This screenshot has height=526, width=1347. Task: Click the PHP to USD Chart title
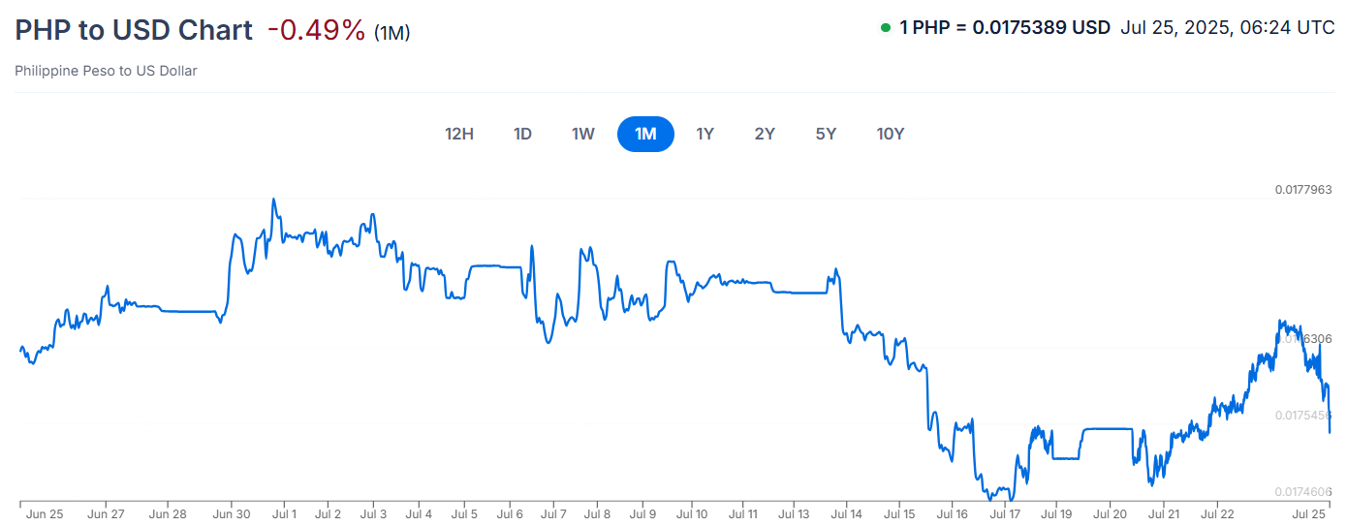click(134, 30)
